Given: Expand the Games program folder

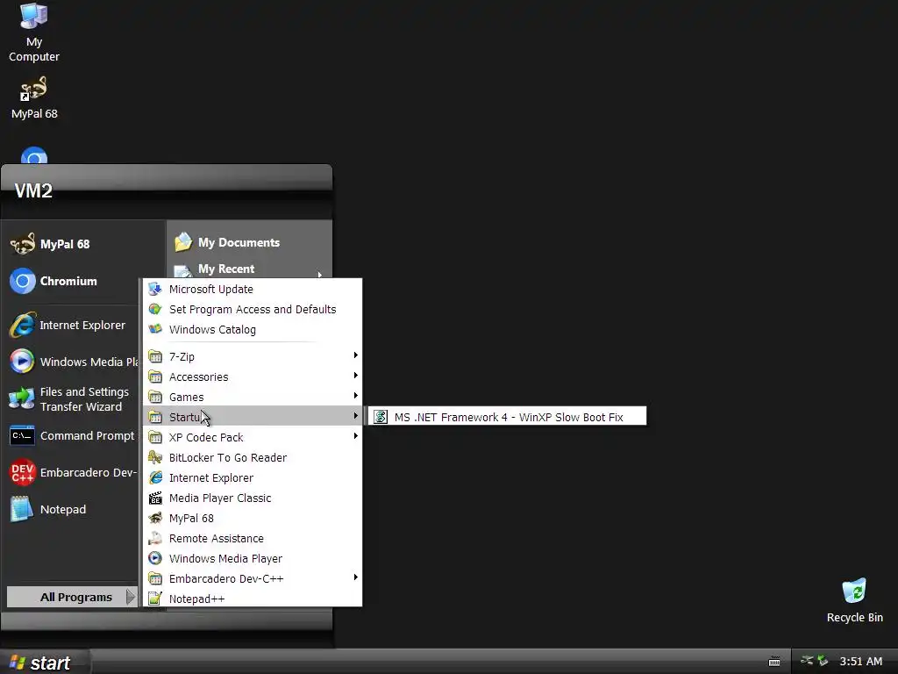Looking at the screenshot, I should (x=252, y=397).
